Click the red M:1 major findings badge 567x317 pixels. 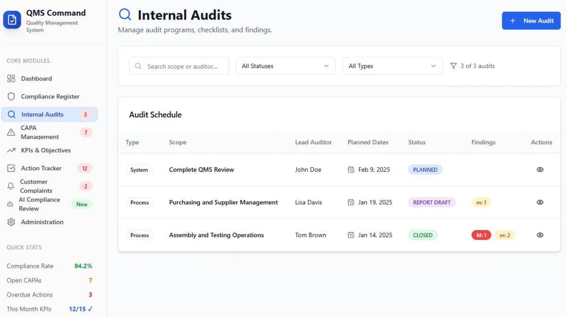[481, 235]
